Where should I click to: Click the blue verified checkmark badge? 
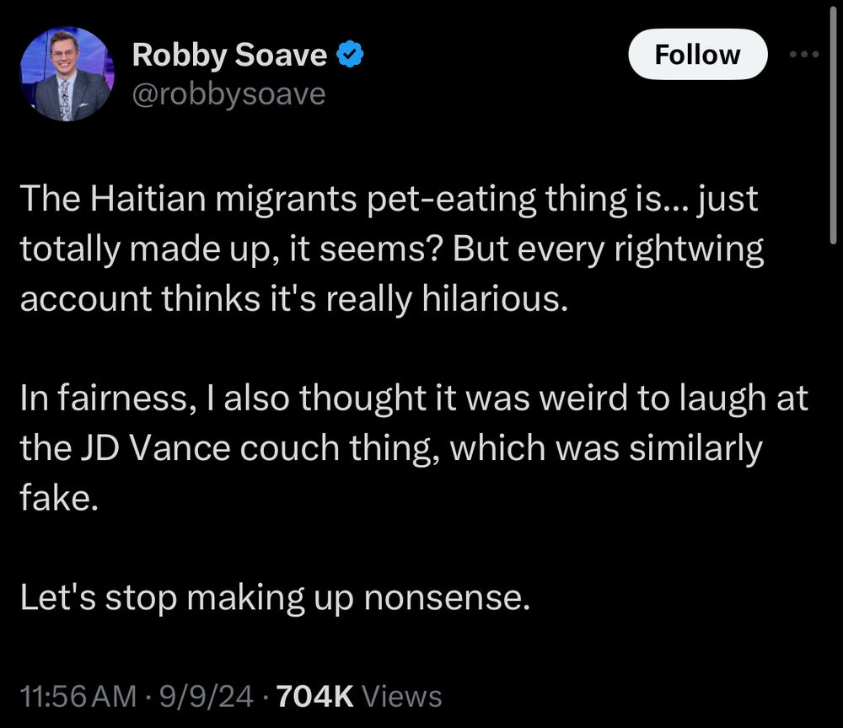coord(350,56)
